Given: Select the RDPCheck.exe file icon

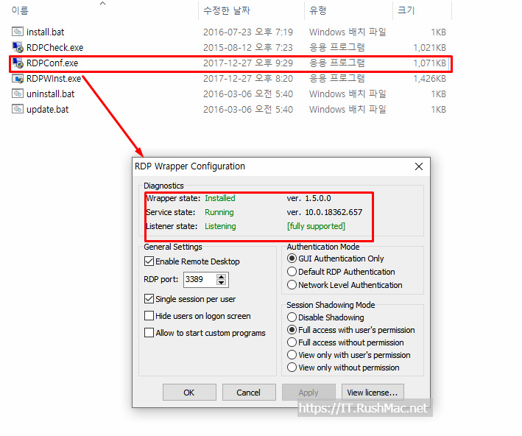Looking at the screenshot, I should pos(18,47).
